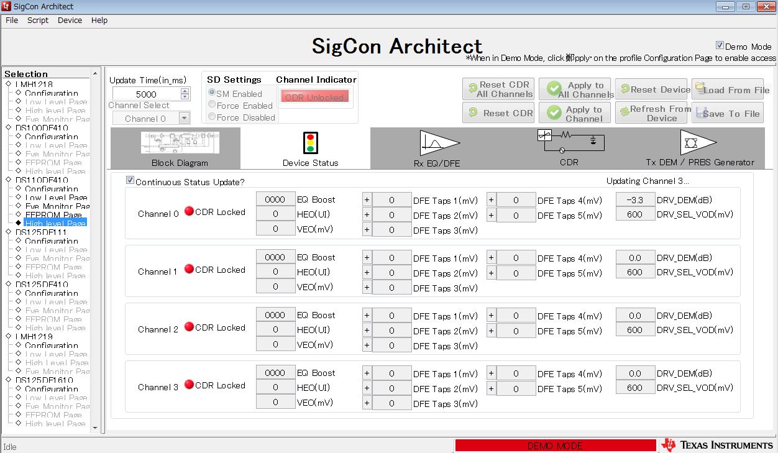Toggle the Demo Mode checkbox
Viewport: 778px width, 453px height.
(720, 45)
